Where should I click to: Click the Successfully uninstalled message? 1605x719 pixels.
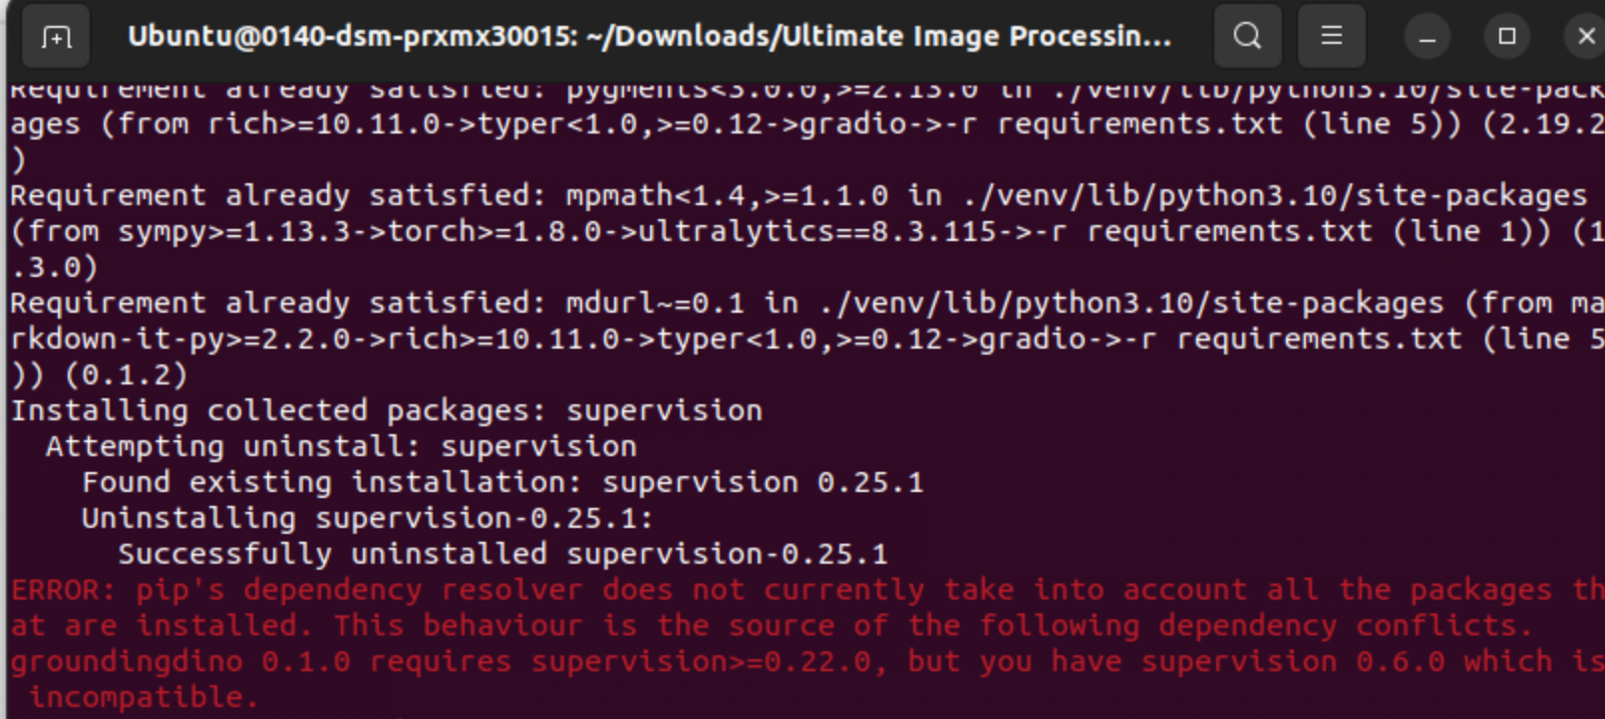[x=498, y=553]
